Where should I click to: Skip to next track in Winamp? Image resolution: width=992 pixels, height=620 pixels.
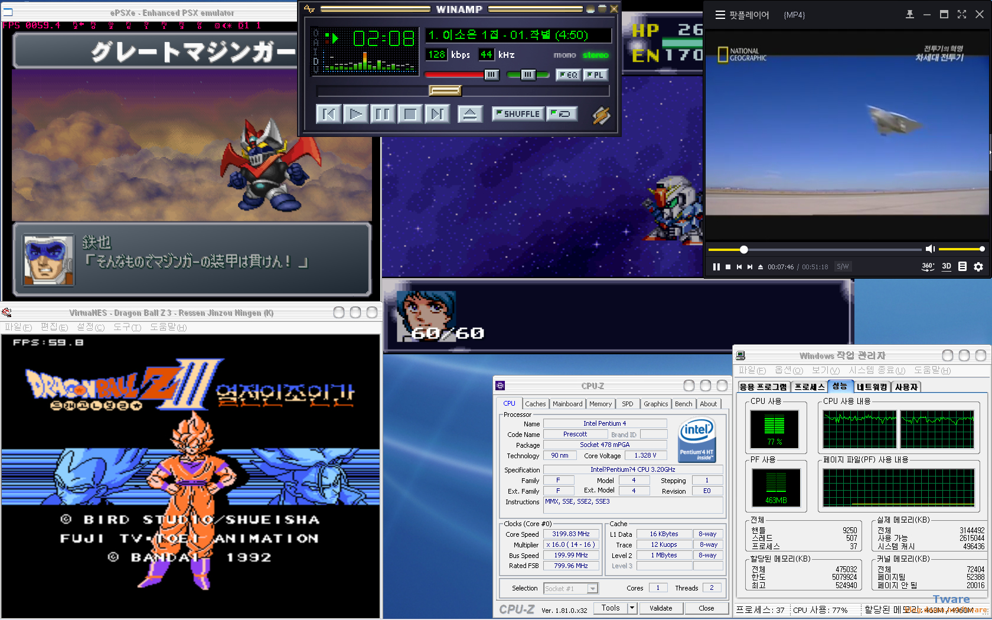(437, 113)
